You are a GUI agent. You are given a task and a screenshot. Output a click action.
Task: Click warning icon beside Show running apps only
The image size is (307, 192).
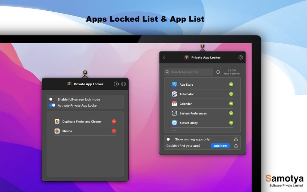[x=236, y=139]
